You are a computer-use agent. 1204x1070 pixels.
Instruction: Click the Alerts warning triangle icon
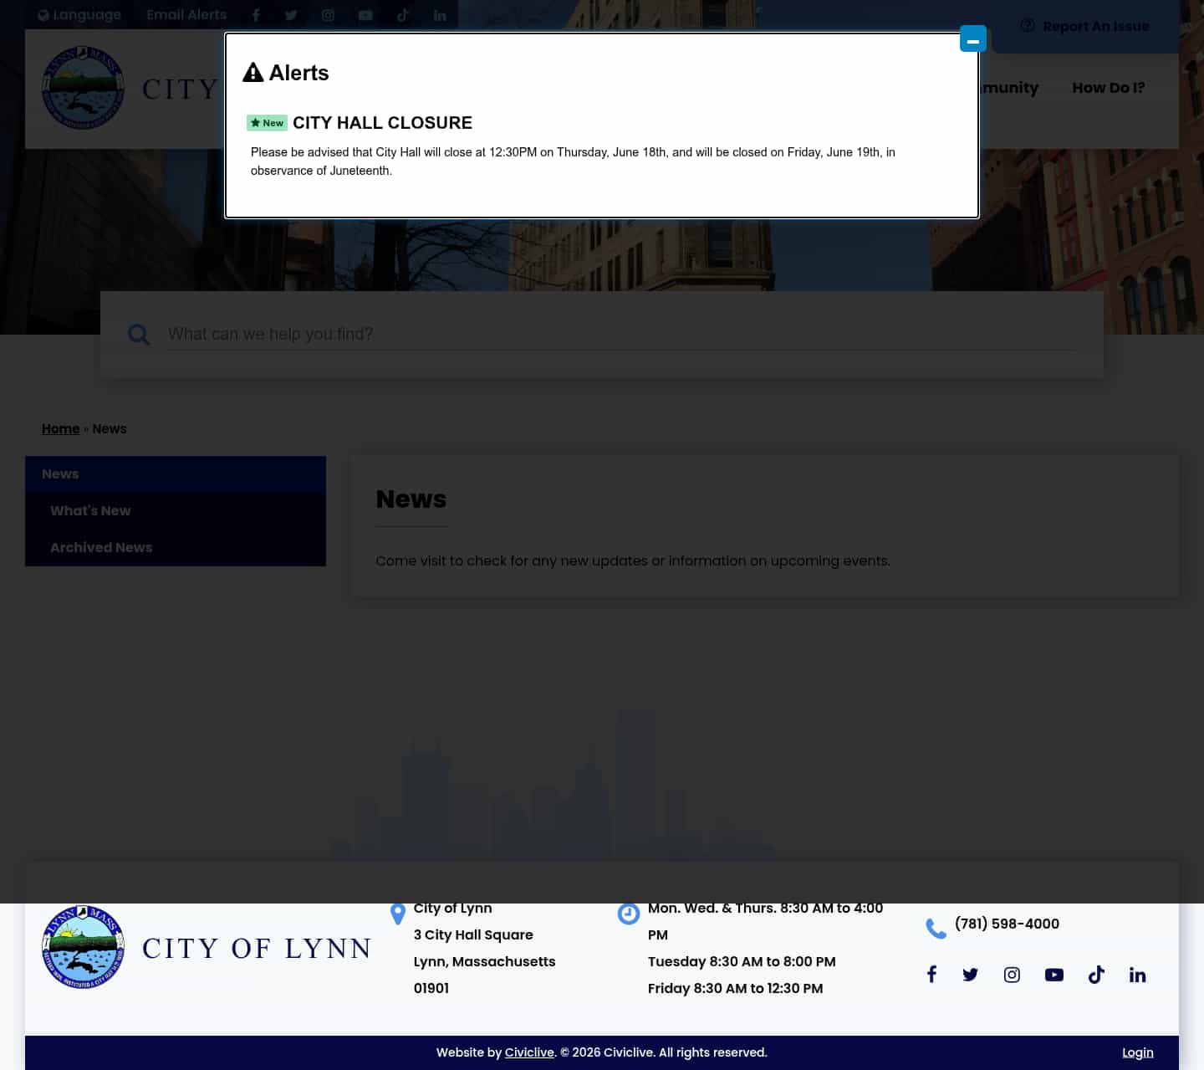[253, 73]
